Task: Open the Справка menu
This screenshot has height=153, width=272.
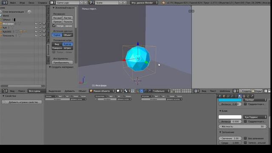Action: pyautogui.click(x=42, y=3)
